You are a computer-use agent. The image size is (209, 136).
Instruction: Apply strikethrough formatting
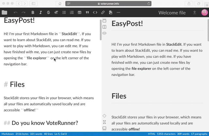tap(48, 12)
